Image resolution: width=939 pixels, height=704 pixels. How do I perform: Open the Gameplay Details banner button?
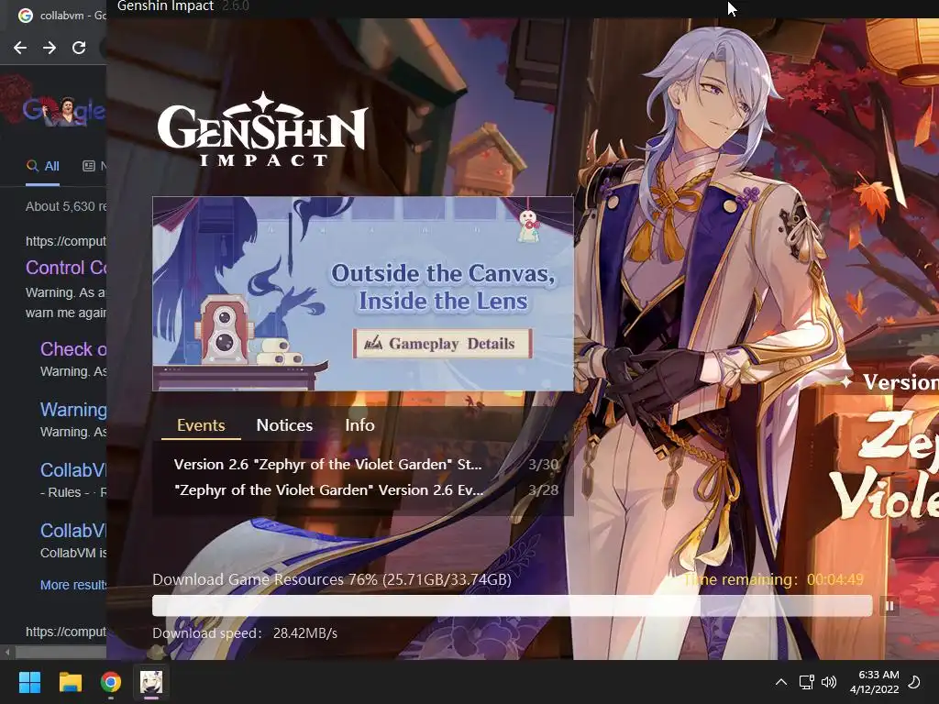(443, 344)
